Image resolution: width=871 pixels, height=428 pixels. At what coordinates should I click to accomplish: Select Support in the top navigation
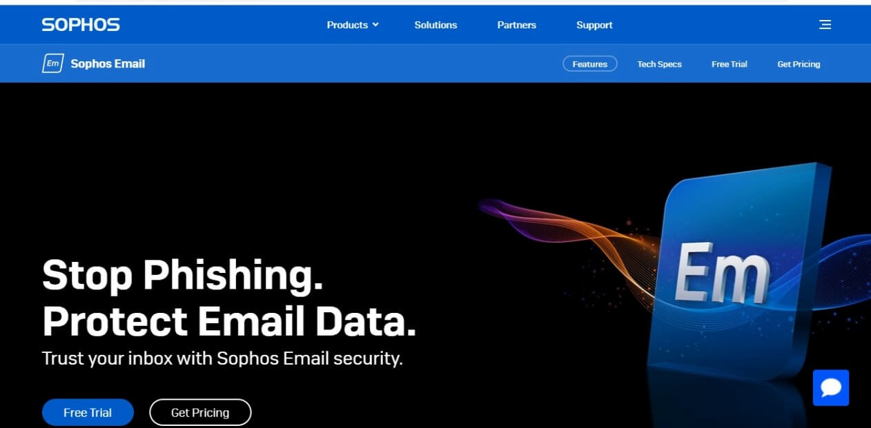[594, 25]
